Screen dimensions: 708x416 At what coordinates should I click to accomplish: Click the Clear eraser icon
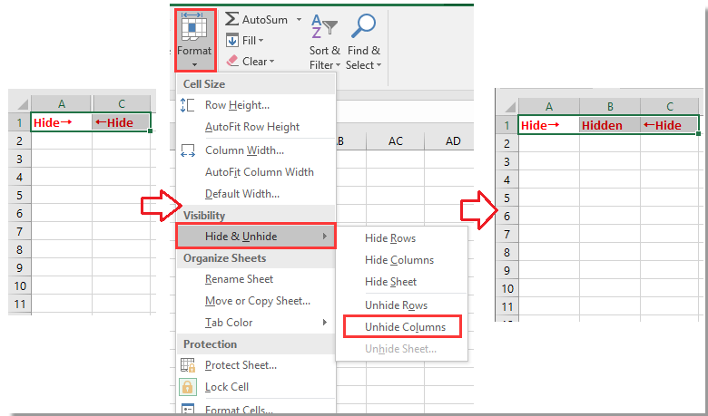232,61
